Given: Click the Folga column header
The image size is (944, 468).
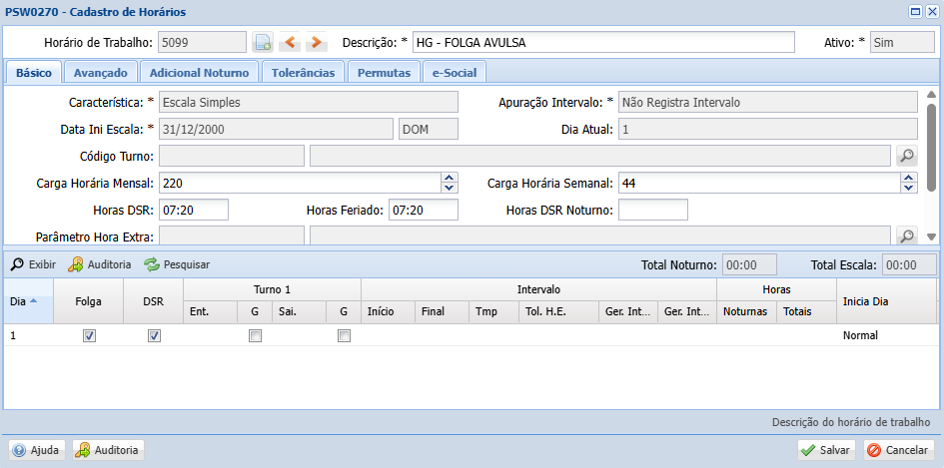Looking at the screenshot, I should click(x=89, y=300).
